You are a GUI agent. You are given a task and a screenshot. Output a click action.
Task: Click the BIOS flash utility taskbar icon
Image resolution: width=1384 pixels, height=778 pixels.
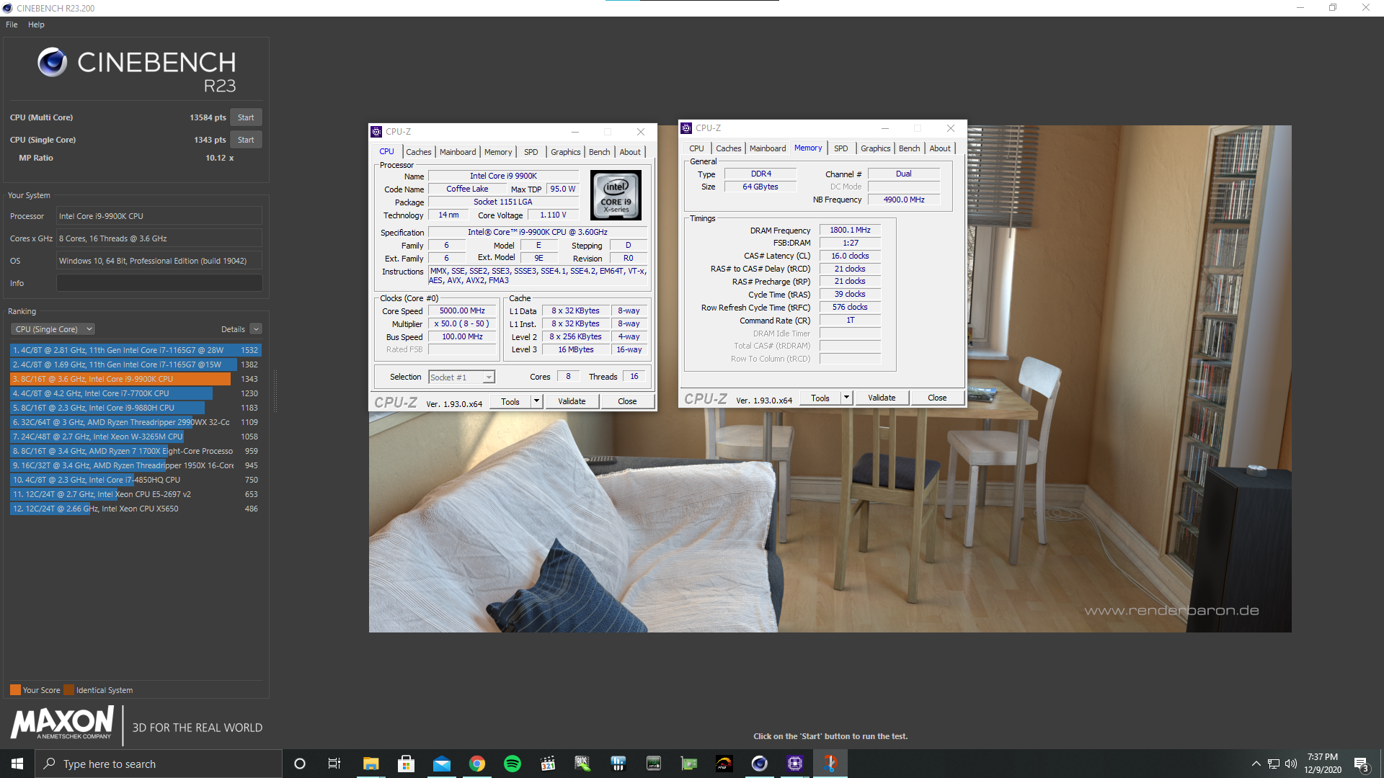click(582, 764)
